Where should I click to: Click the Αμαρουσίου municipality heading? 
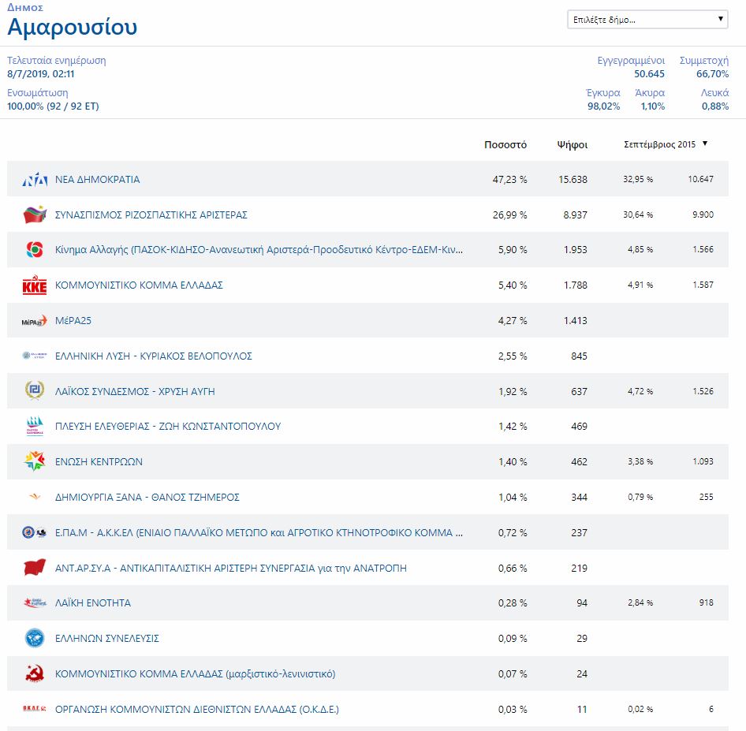click(x=73, y=27)
